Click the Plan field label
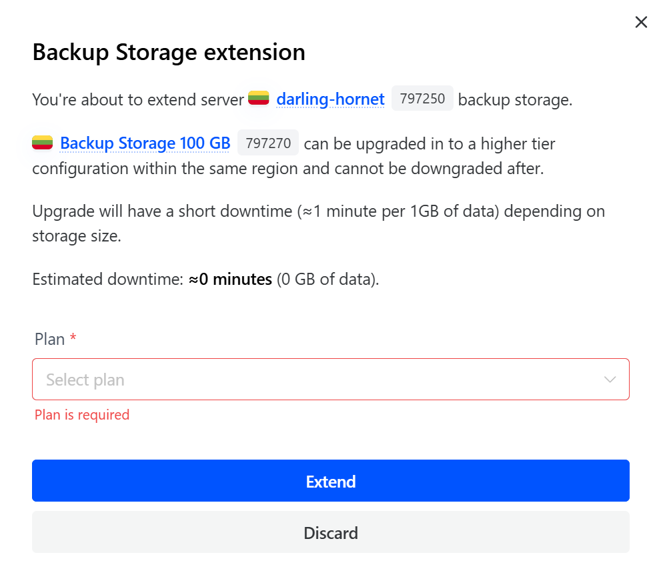Image resolution: width=663 pixels, height=583 pixels. click(x=49, y=340)
